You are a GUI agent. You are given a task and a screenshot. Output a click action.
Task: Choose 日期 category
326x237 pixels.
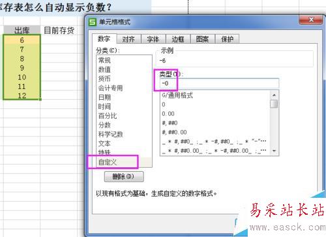(124, 97)
